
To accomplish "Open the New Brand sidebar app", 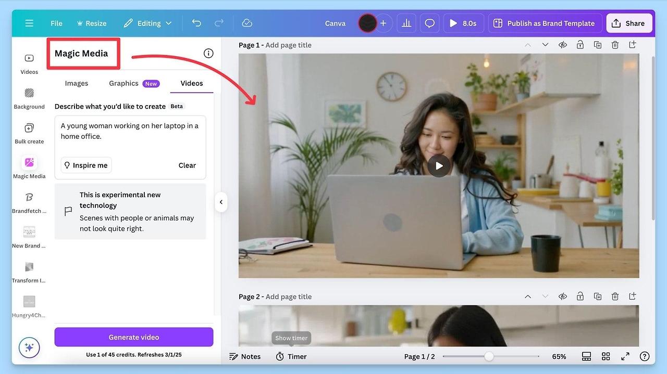I will tap(29, 238).
